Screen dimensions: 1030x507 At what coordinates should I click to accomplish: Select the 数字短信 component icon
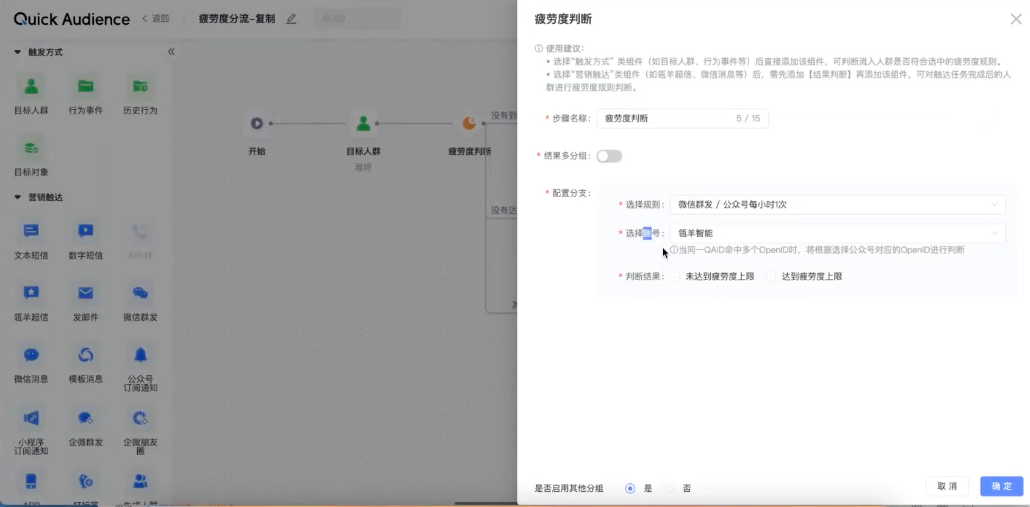point(86,231)
